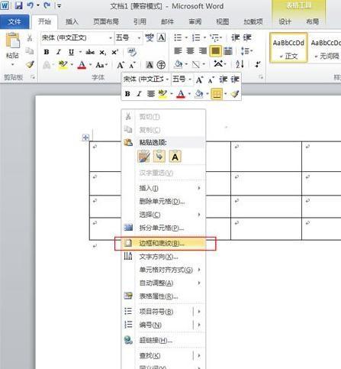The width and height of the screenshot is (341, 369).
Task: Click the Cut scissors icon in ribbon
Action: pos(30,38)
